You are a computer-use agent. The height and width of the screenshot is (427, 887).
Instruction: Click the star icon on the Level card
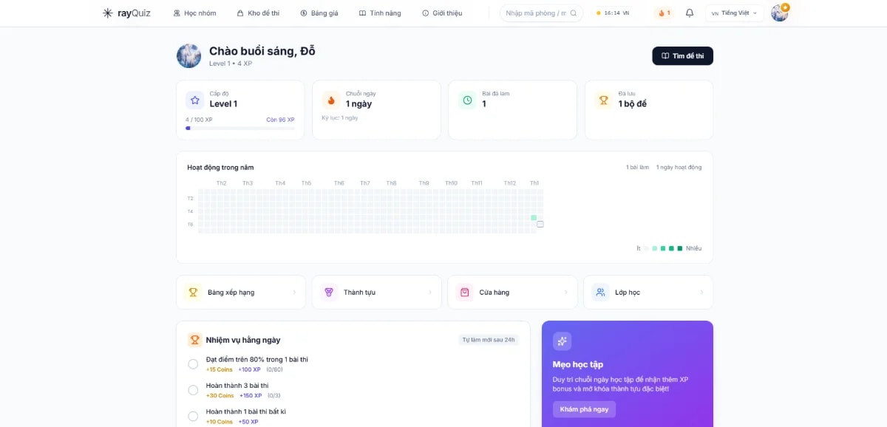(x=194, y=100)
